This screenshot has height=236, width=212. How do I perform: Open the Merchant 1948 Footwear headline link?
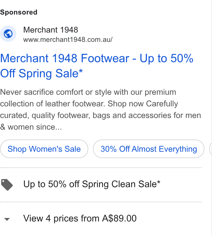click(x=97, y=66)
